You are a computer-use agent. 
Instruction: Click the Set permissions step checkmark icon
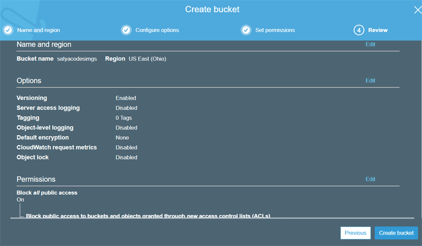pos(246,30)
